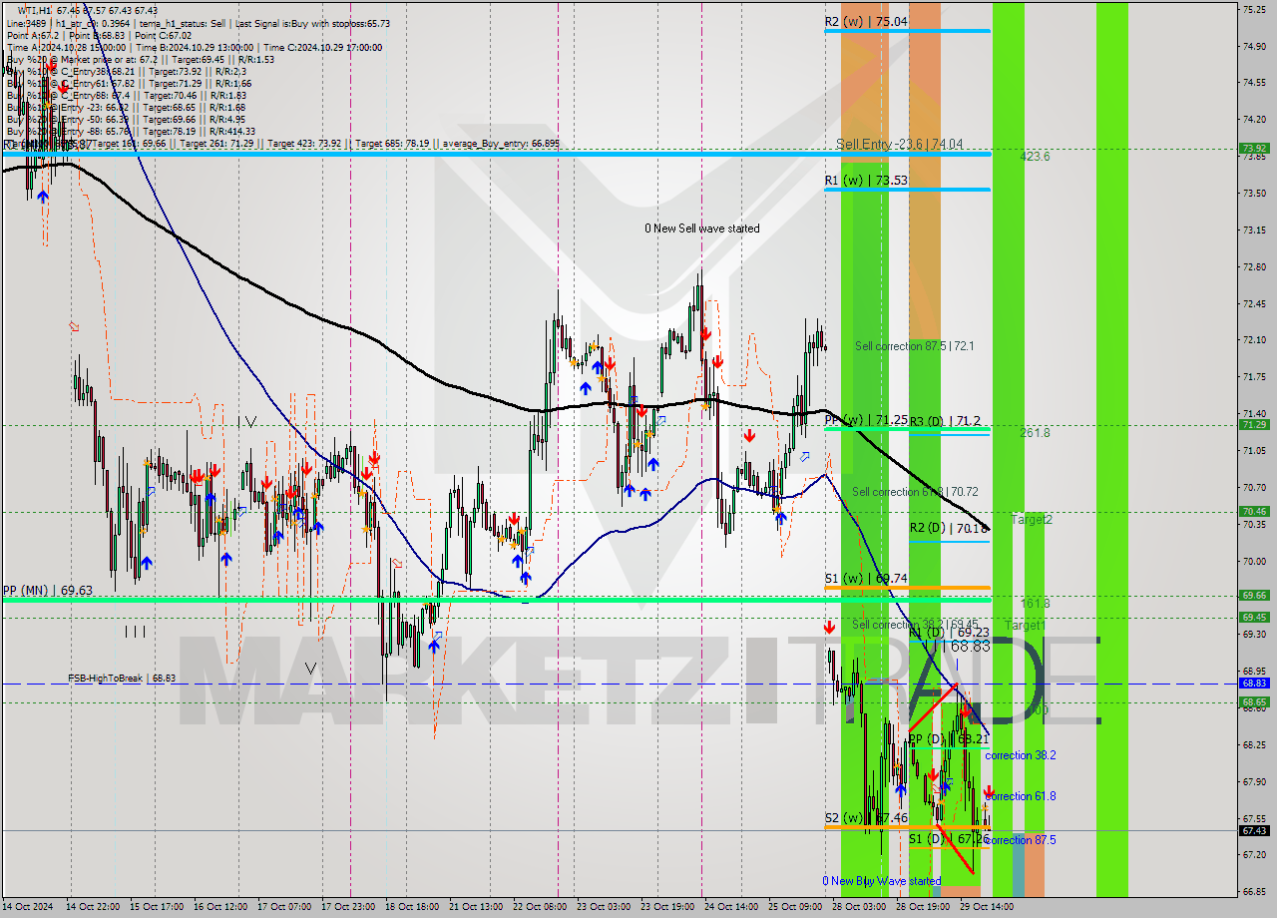This screenshot has height=918, width=1277.
Task: Click the '29 Oct 14:00' time axis label
Action: click(x=987, y=907)
